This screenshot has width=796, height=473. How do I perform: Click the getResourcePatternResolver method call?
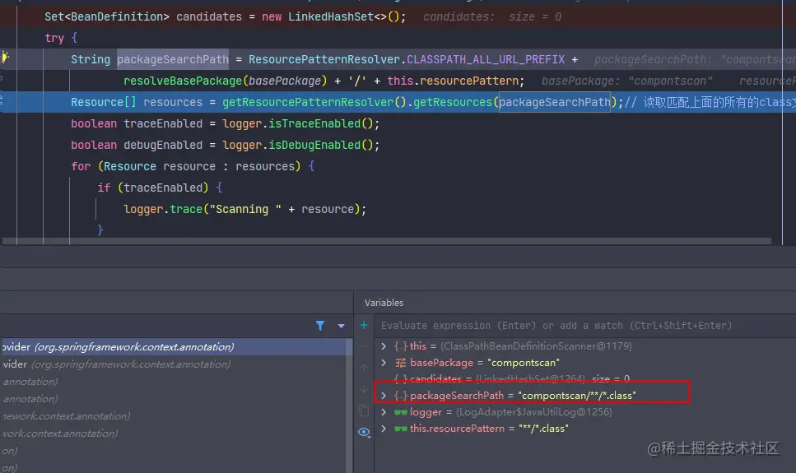(x=308, y=102)
